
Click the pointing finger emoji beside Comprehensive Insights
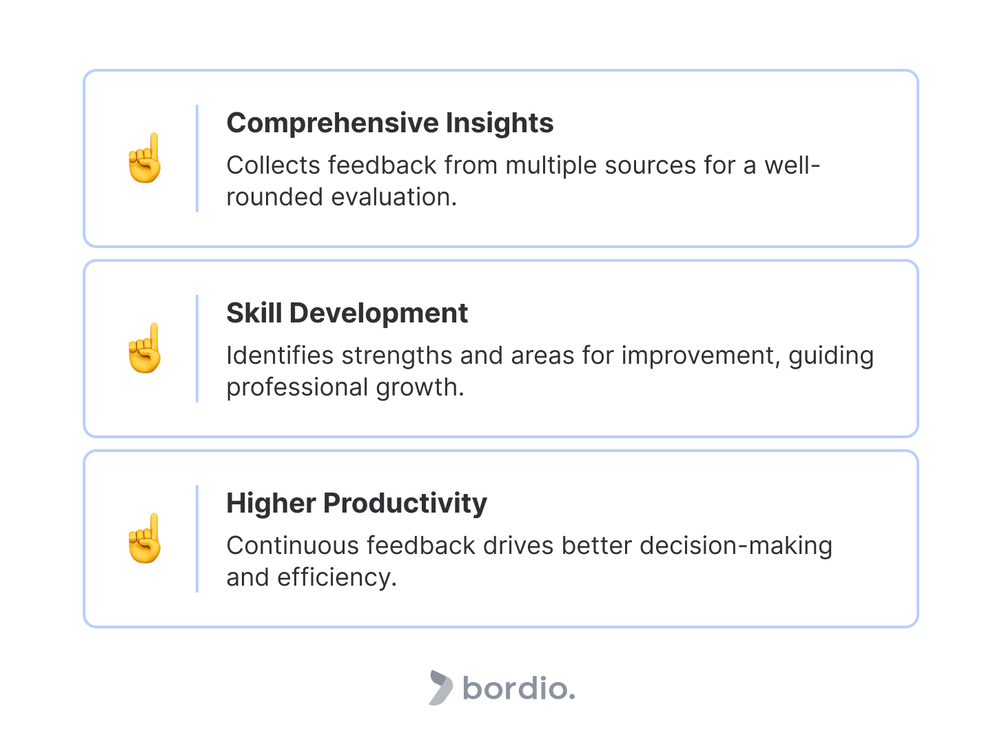pos(145,158)
